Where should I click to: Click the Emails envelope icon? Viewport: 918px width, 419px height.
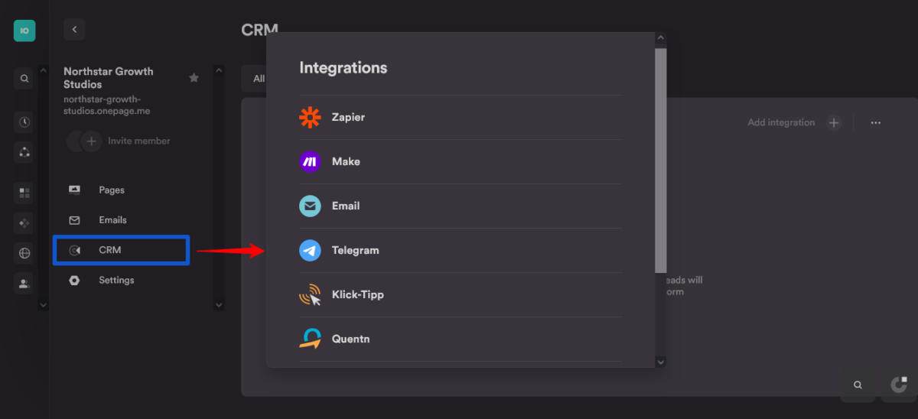74,220
